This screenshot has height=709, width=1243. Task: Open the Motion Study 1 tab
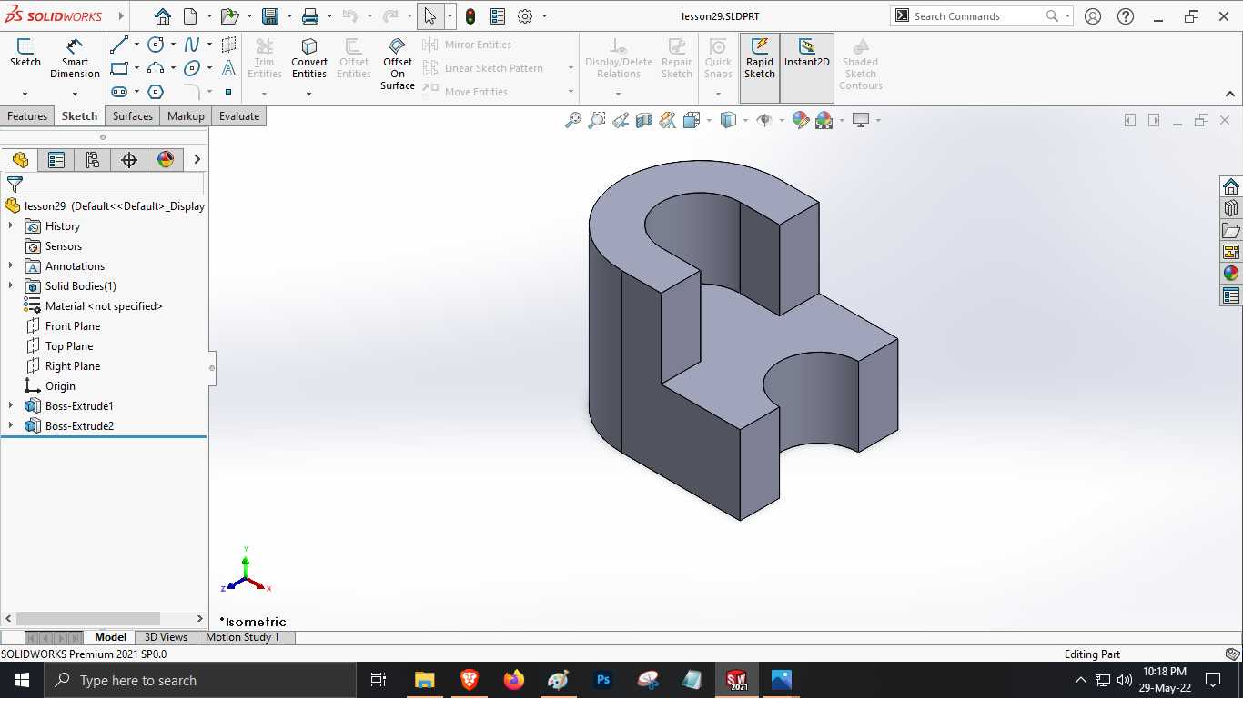coord(242,637)
